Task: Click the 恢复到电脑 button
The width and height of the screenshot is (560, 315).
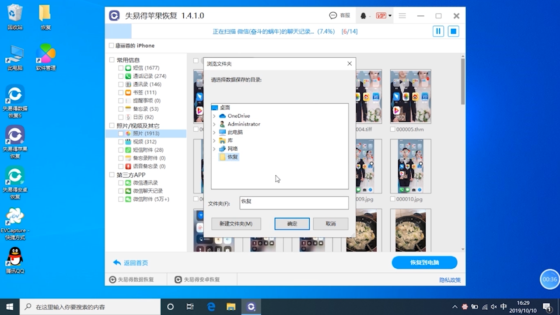Action: click(424, 262)
